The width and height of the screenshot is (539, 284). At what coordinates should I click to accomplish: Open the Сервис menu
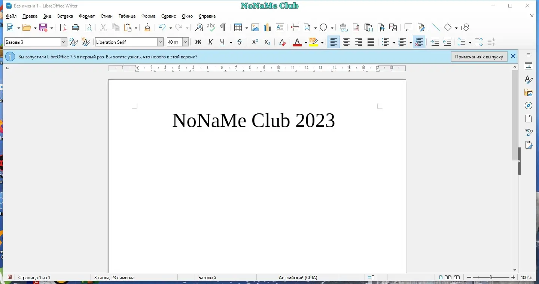(168, 16)
